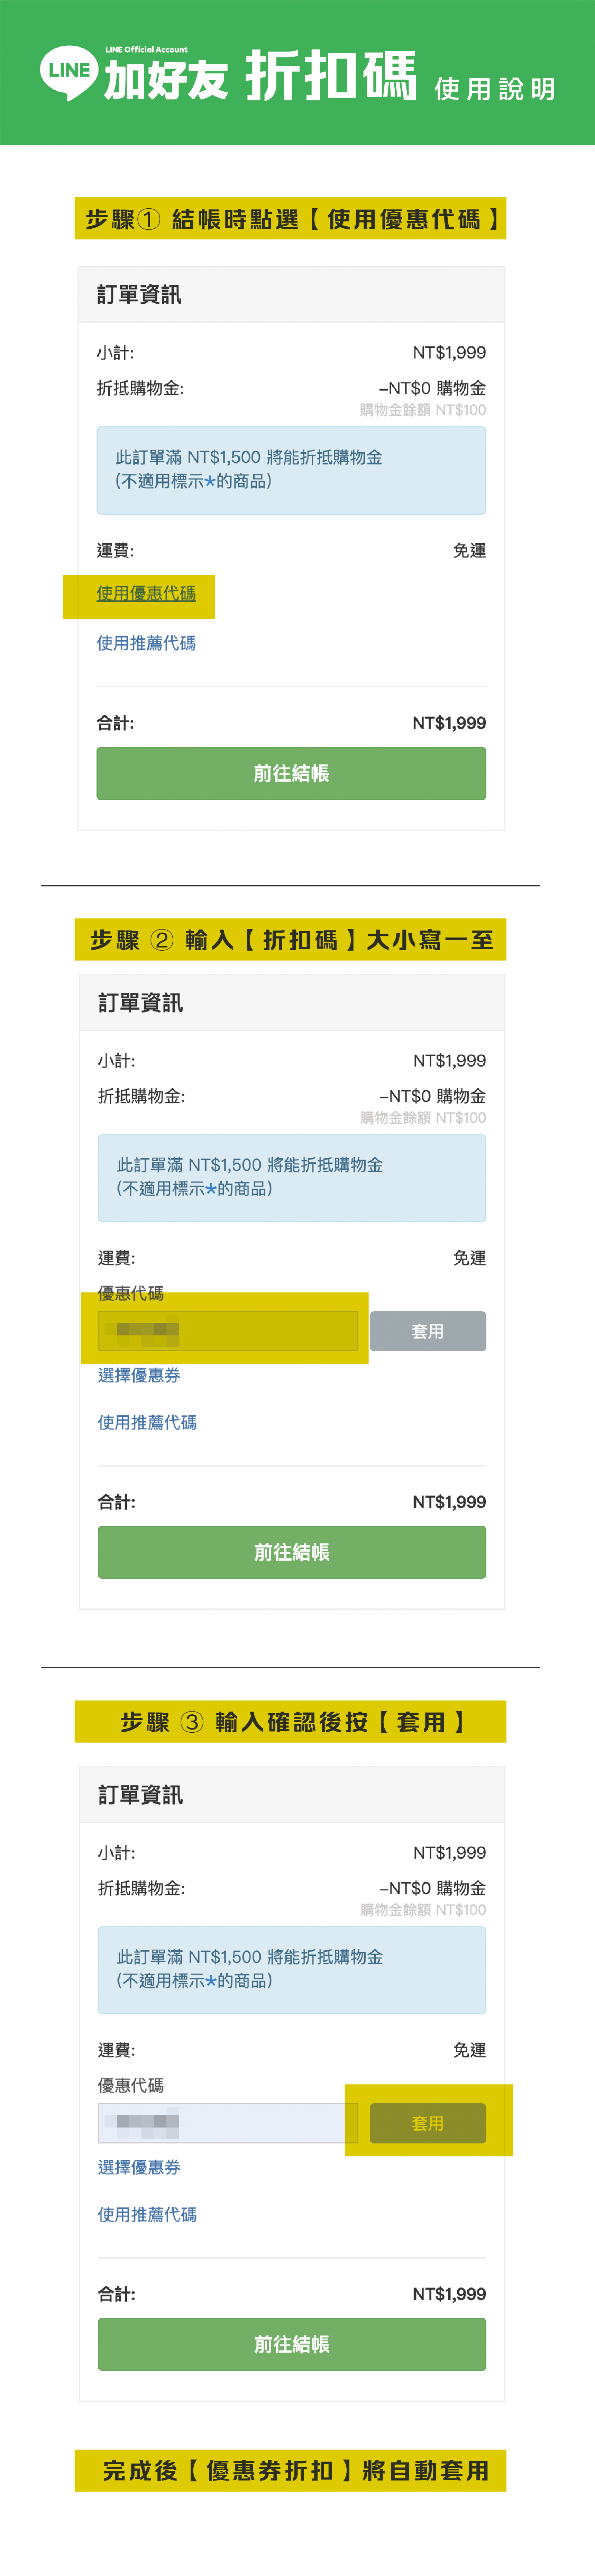Click 使用推薦代碼 link in step 1 panel
Viewport: 595px width, 2576px height.
tap(146, 643)
